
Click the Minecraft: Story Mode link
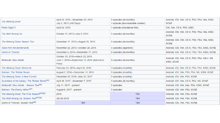tap(13, 60)
